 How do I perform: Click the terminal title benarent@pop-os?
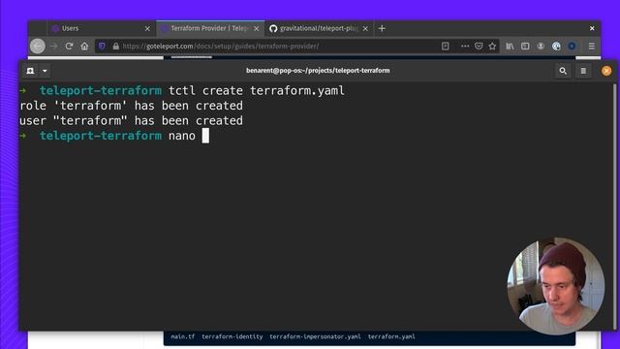point(318,71)
